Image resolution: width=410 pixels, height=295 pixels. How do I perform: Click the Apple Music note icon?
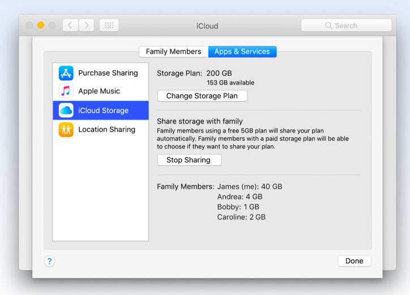(66, 91)
